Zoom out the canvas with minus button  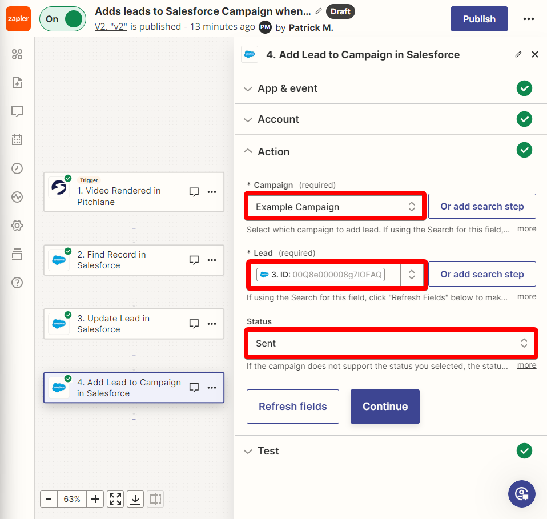(49, 499)
